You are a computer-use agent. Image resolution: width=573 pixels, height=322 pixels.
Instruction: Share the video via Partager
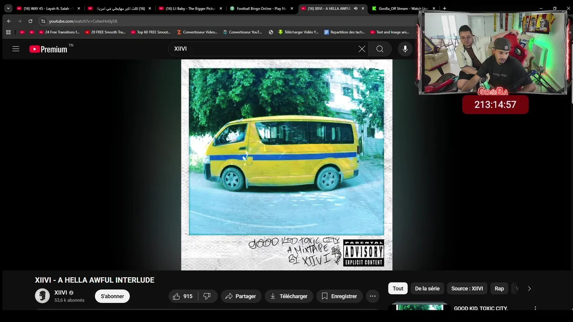point(241,296)
